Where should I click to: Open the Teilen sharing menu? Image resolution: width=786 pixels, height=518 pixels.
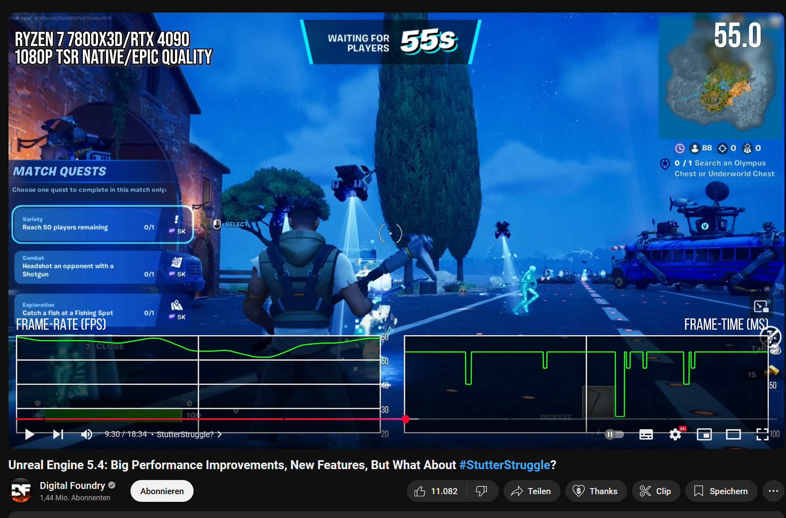[532, 491]
